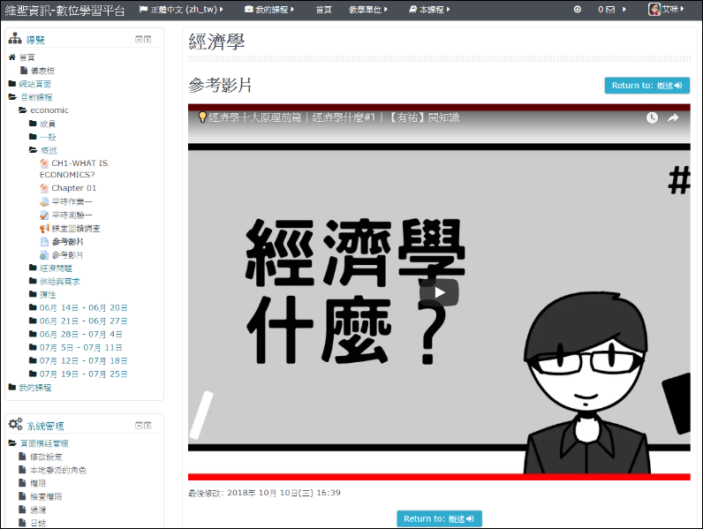The image size is (703, 529).
Task: Open the 本課程 menu
Action: tap(429, 10)
